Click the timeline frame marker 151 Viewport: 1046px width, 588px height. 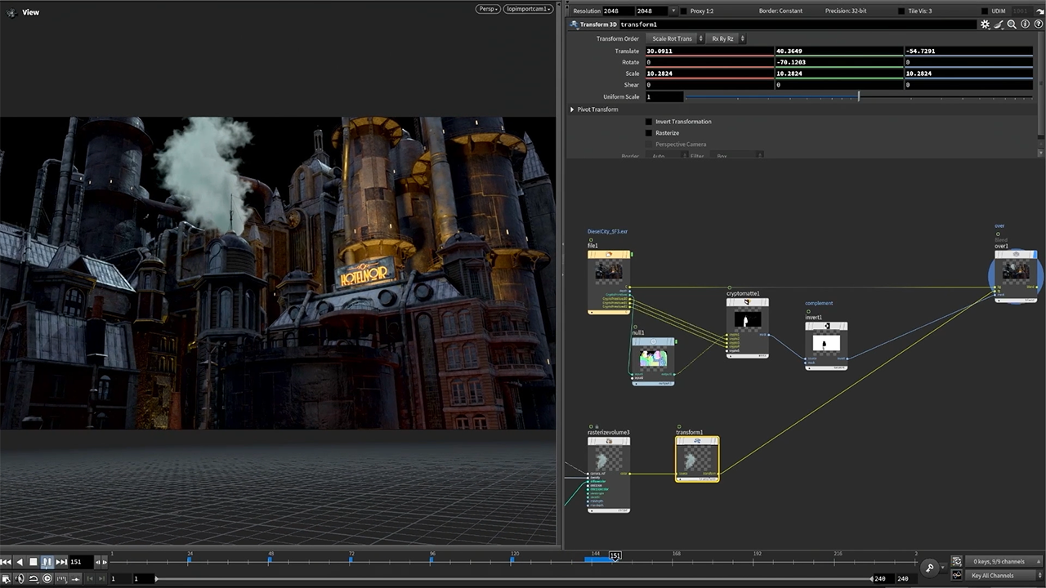point(615,555)
